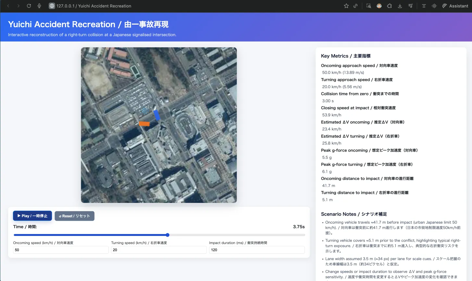Viewport: 472px width, 281px height.
Task: Navigate back with the arrow icon
Action: [8, 6]
